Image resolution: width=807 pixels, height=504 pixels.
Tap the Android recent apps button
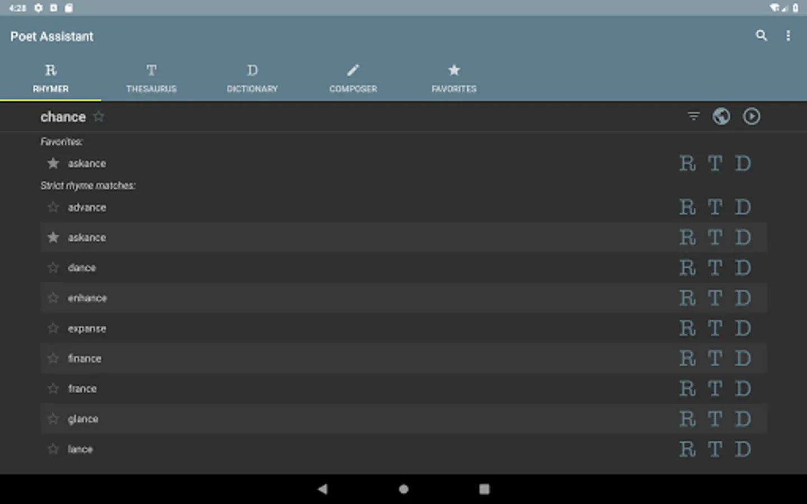coord(484,489)
